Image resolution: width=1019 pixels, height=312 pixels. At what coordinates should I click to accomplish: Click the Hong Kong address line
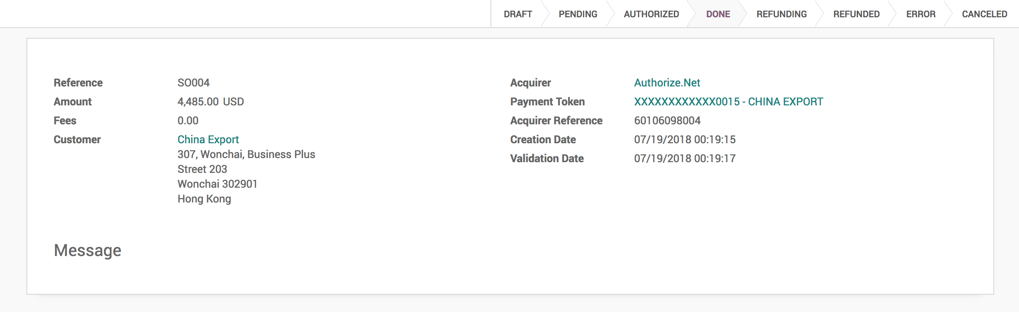pyautogui.click(x=204, y=199)
